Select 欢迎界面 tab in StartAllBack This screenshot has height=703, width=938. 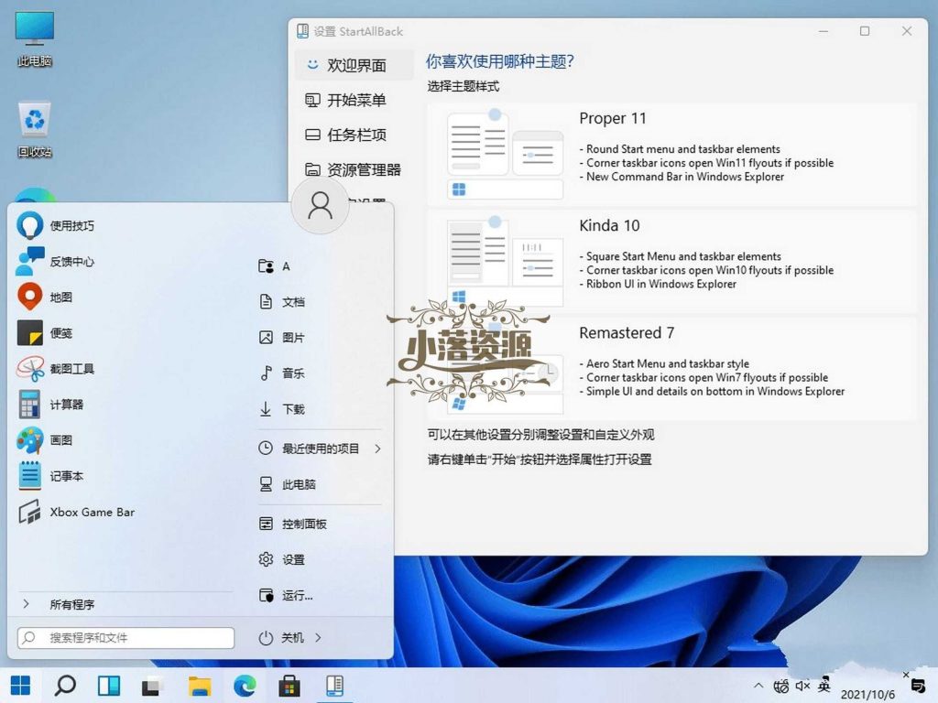(354, 65)
